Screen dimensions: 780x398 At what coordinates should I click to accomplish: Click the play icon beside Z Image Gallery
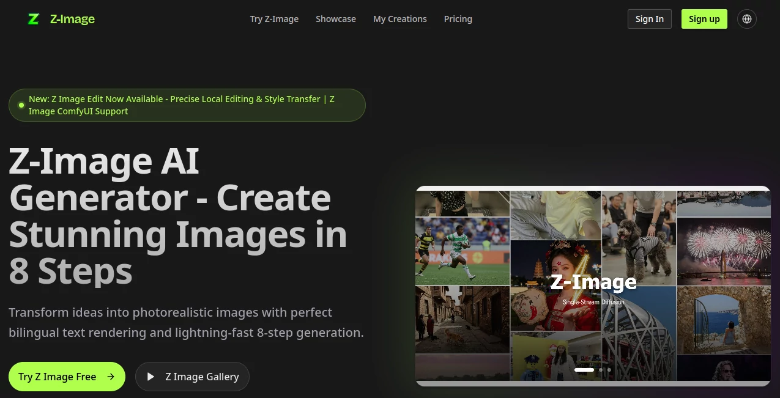point(150,377)
